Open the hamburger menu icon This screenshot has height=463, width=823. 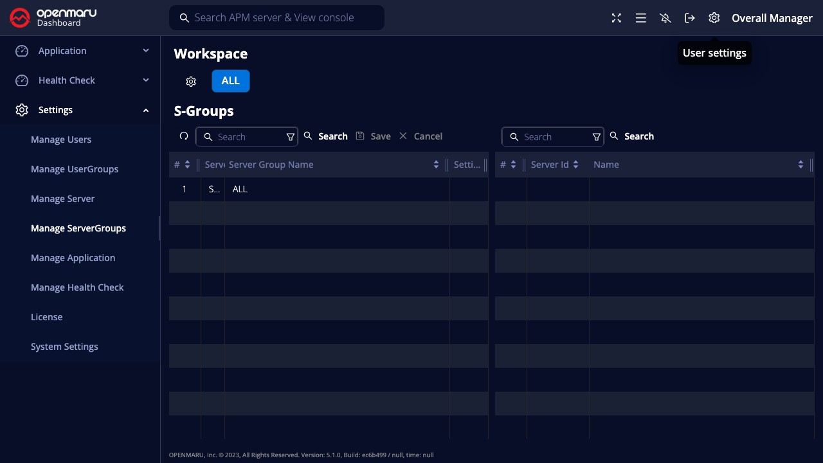[640, 18]
